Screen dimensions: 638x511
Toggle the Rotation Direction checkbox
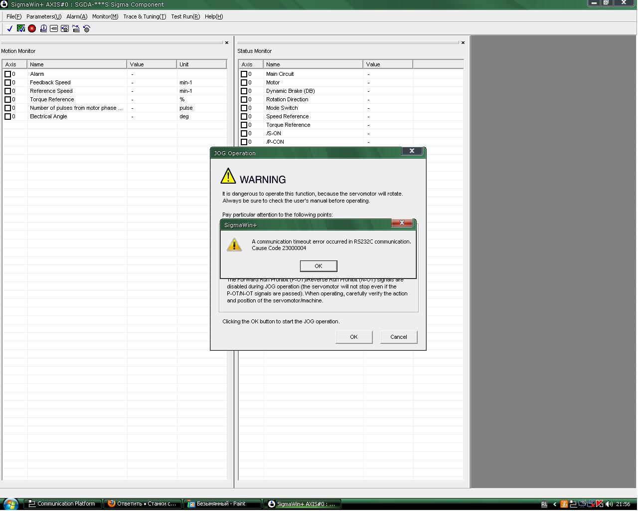pyautogui.click(x=244, y=99)
